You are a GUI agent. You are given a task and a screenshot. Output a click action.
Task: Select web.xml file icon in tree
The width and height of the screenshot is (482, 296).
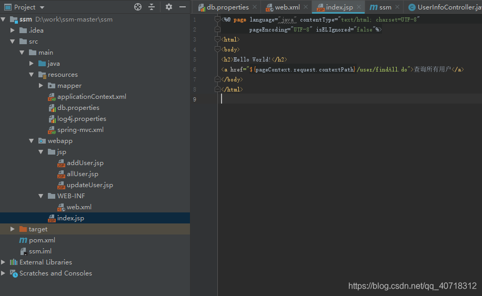tap(61, 207)
